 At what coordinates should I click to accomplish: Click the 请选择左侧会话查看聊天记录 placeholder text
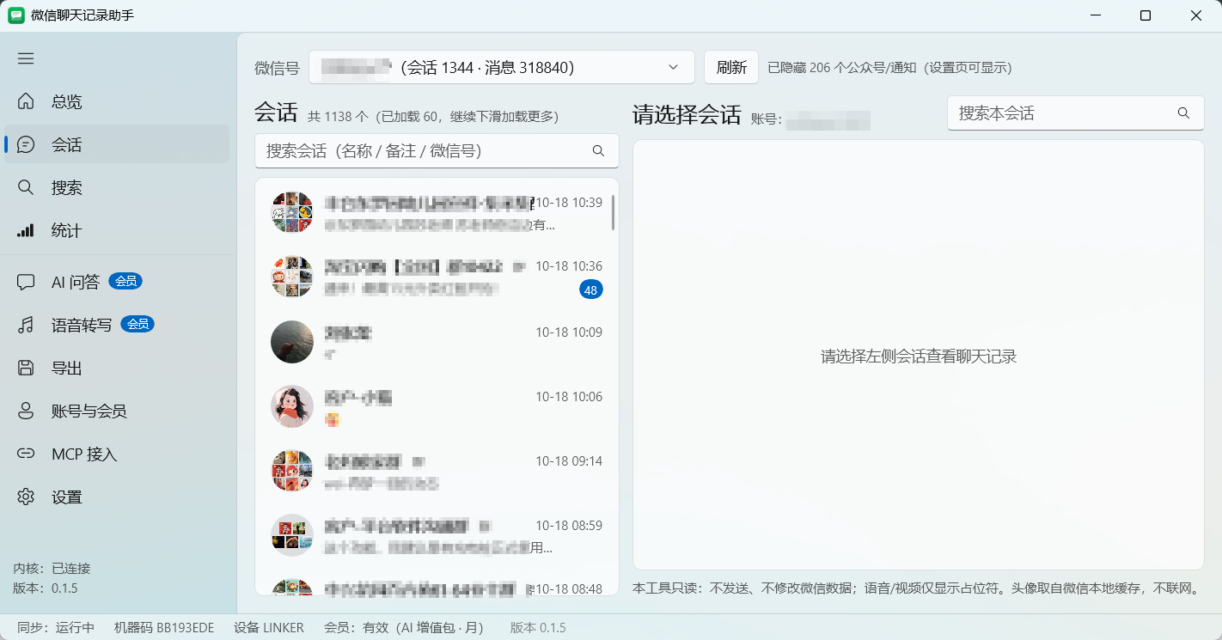coord(919,357)
